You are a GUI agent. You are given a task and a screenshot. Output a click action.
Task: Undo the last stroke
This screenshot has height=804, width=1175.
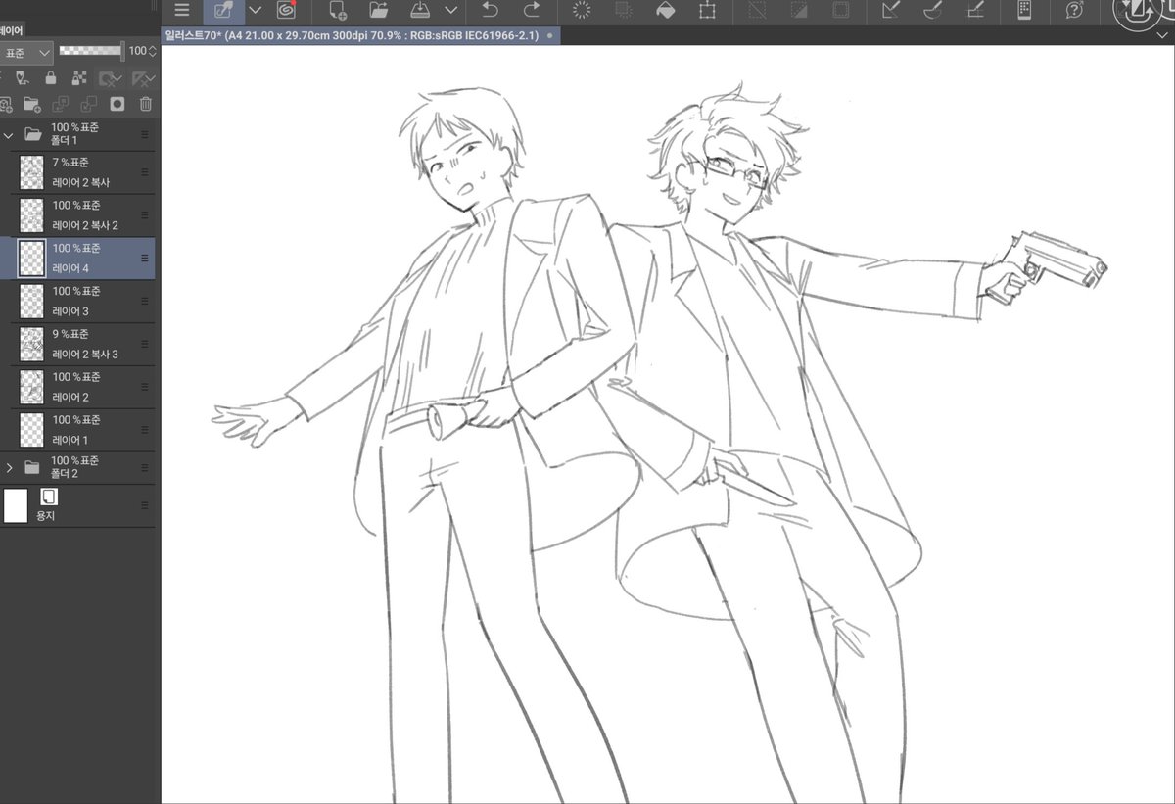[491, 11]
